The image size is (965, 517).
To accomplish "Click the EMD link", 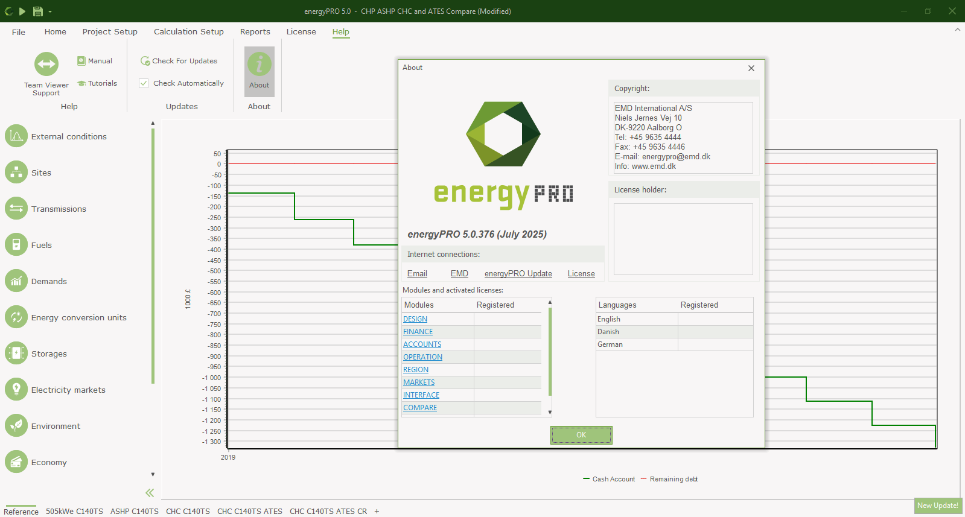I will click(x=459, y=274).
